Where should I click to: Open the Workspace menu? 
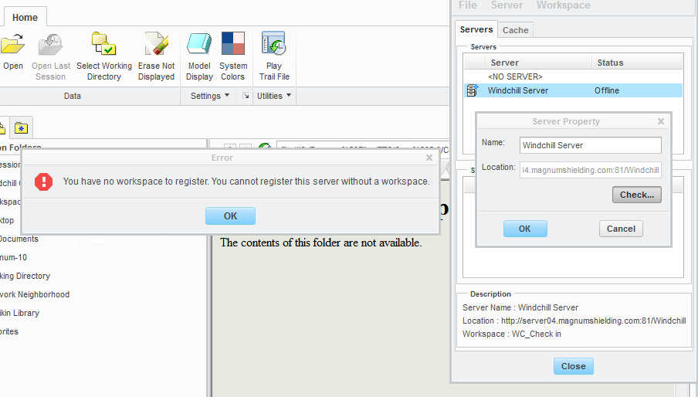pyautogui.click(x=563, y=5)
